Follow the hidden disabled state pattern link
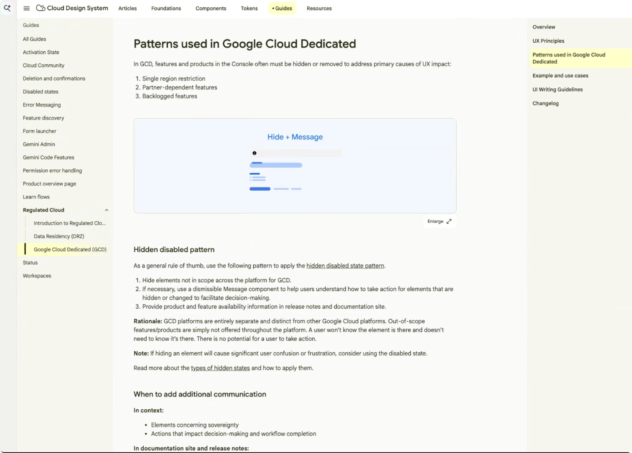This screenshot has height=453, width=632. pyautogui.click(x=345, y=265)
